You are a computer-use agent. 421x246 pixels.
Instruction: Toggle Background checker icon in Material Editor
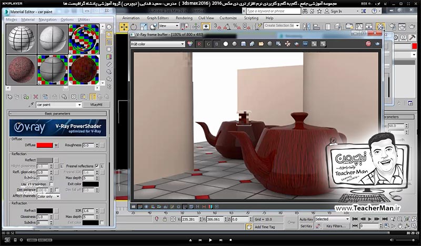click(109, 42)
